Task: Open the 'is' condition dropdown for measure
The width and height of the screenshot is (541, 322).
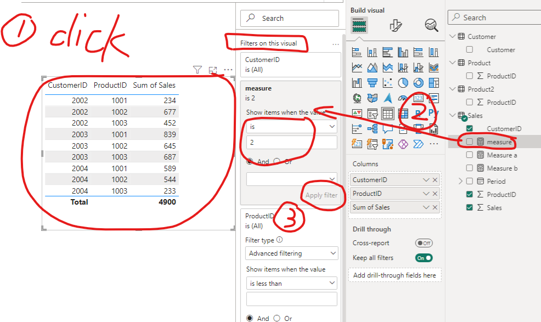Action: pos(291,127)
